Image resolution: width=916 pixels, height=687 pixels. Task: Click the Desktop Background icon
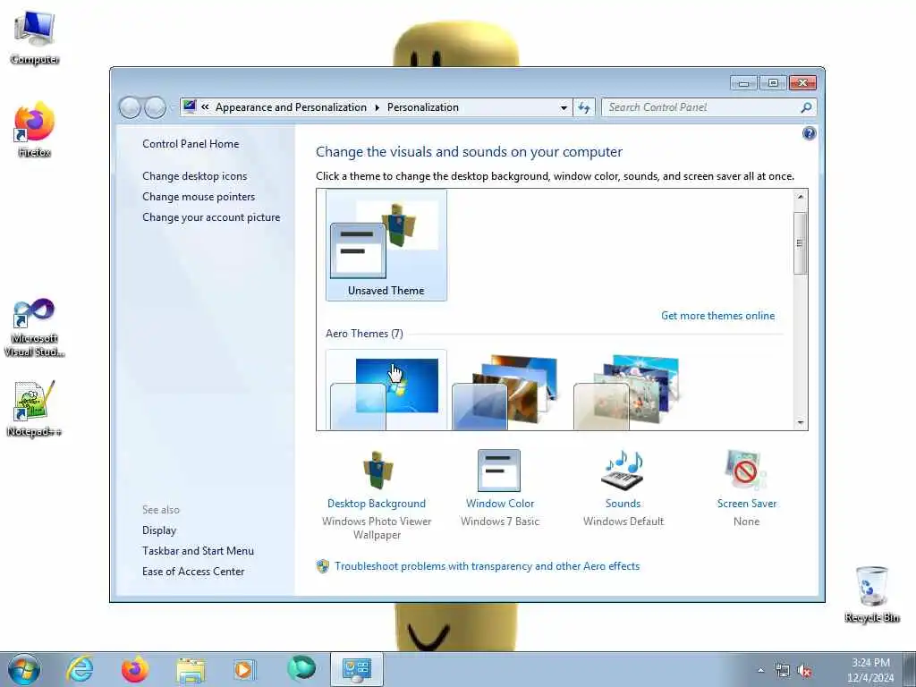pyautogui.click(x=377, y=470)
